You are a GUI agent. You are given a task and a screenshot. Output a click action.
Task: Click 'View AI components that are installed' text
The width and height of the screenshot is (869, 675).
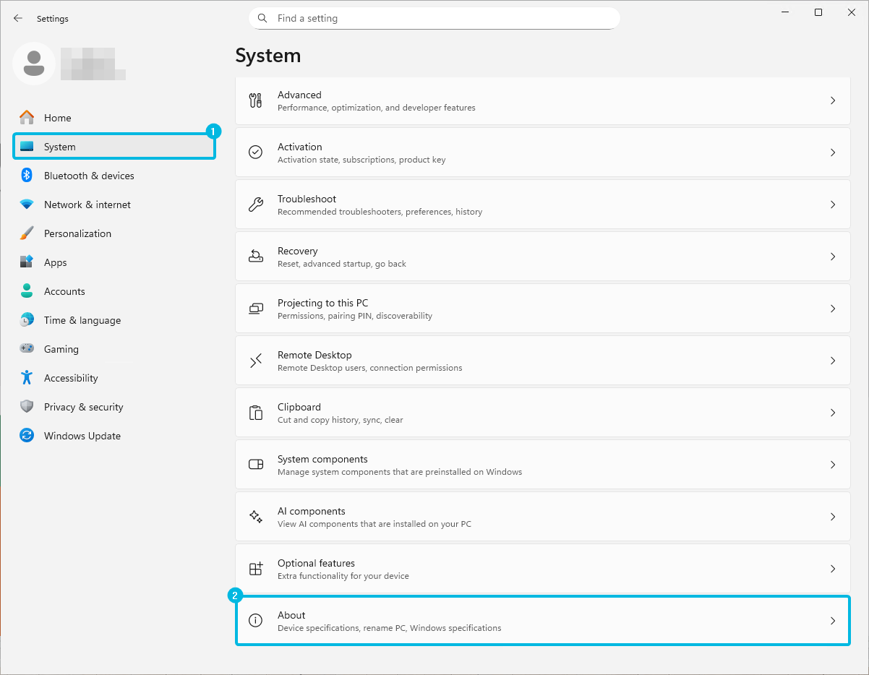click(374, 524)
